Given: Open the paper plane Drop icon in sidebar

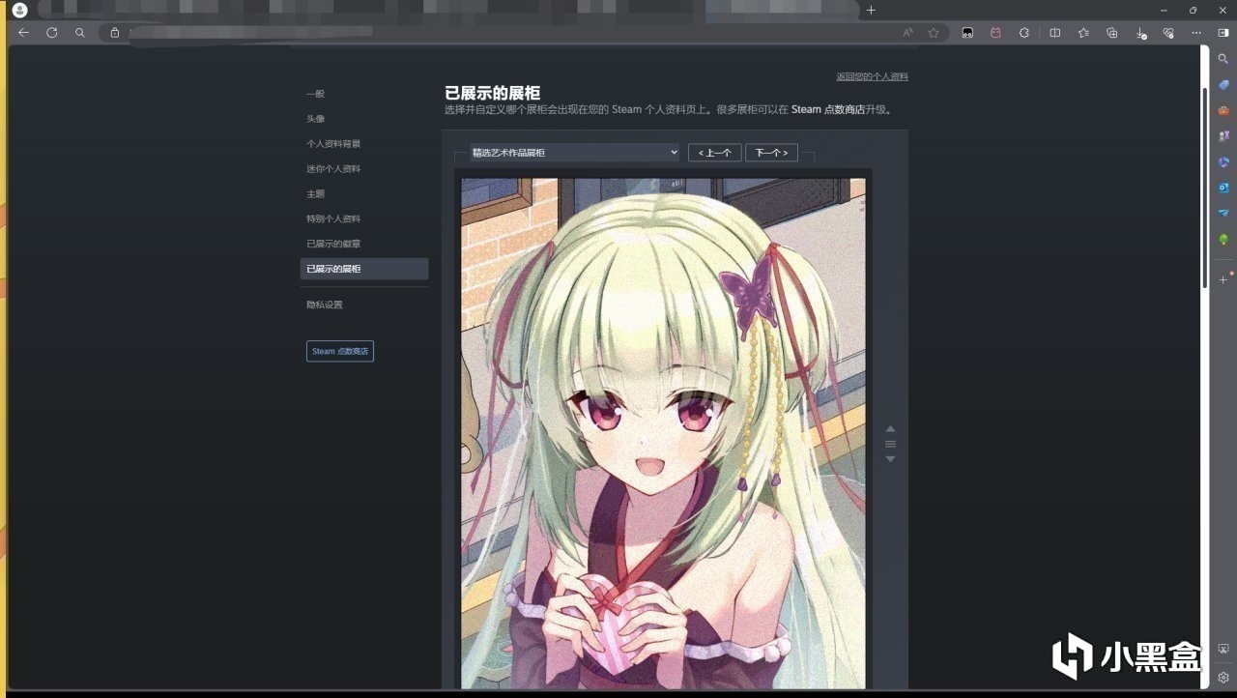Looking at the screenshot, I should point(1223,213).
